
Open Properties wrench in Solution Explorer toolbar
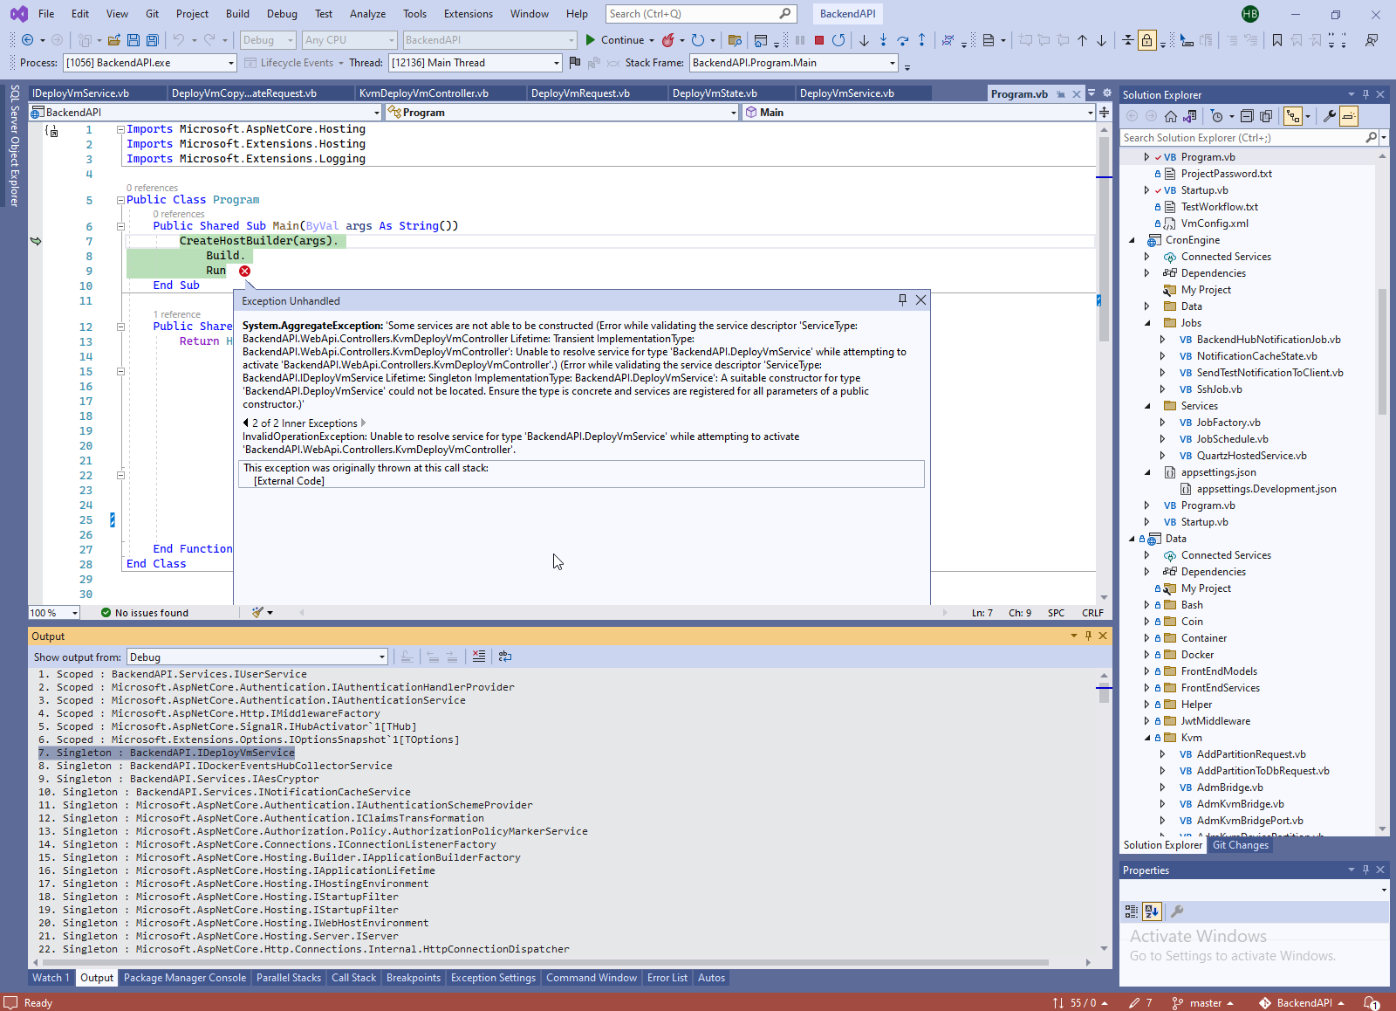coord(1330,116)
